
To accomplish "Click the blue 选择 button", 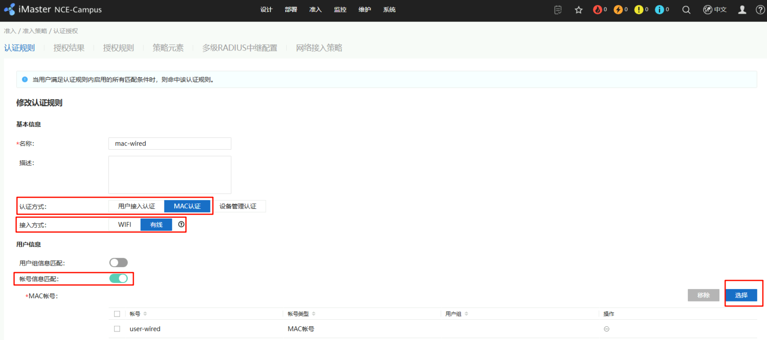I will (x=741, y=295).
